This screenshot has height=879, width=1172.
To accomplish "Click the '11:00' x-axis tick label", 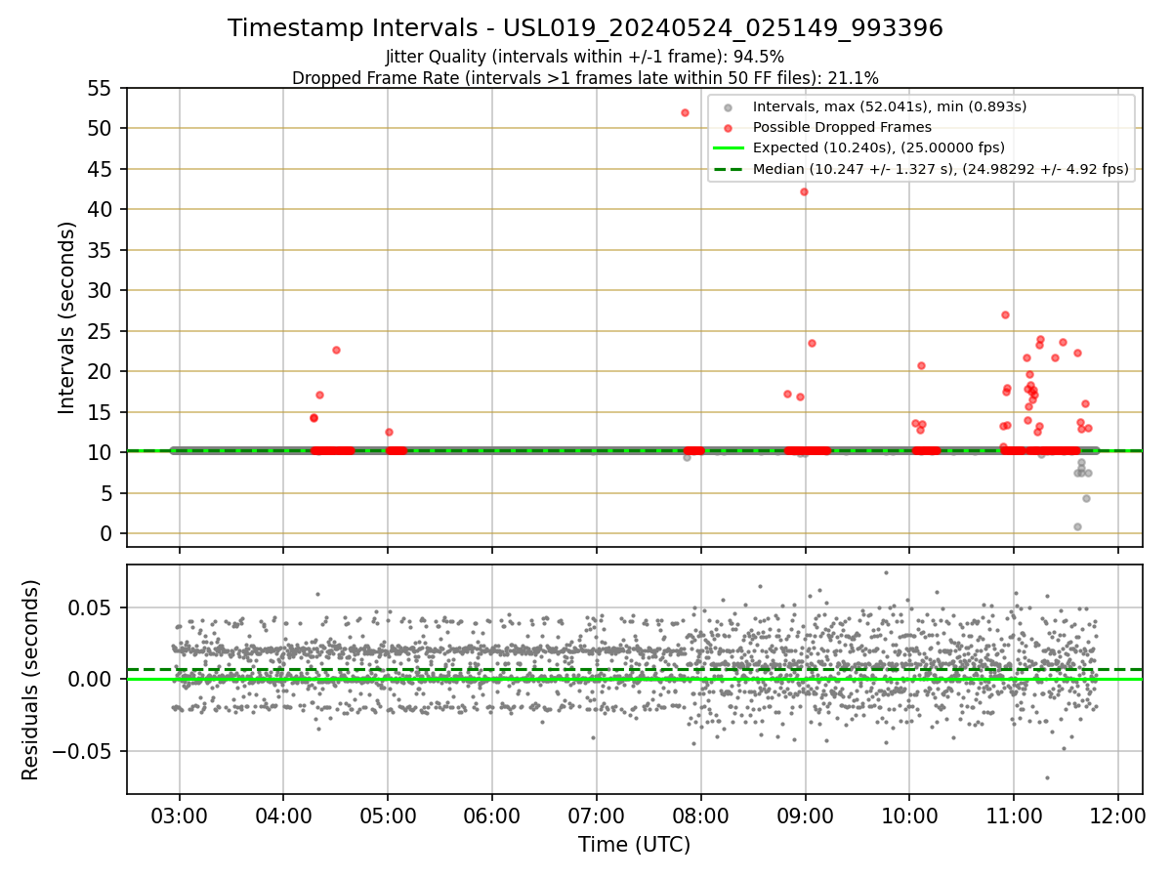I will [x=1013, y=816].
